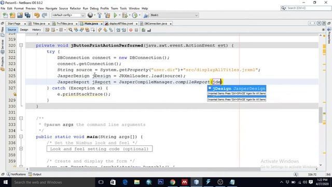Click the Comment editor toolbar icon
Viewport: 332px width, 187px height.
click(144, 30)
